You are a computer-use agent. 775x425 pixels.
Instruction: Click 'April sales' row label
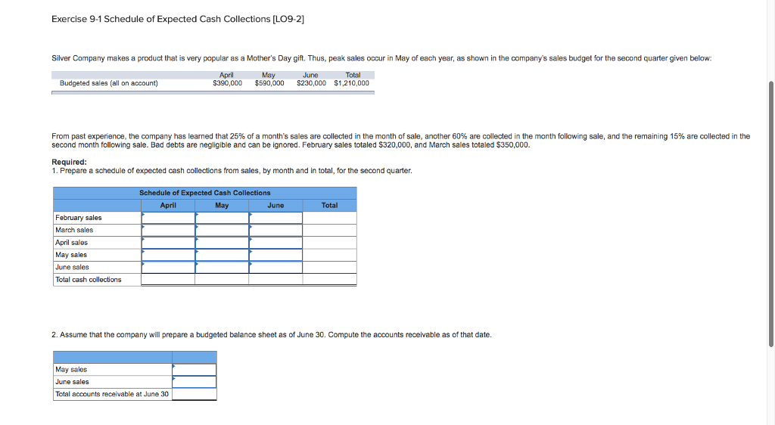coord(72,242)
